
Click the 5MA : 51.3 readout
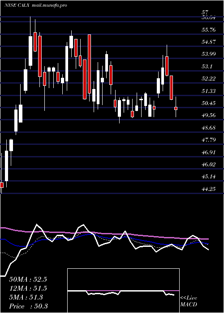(26, 297)
